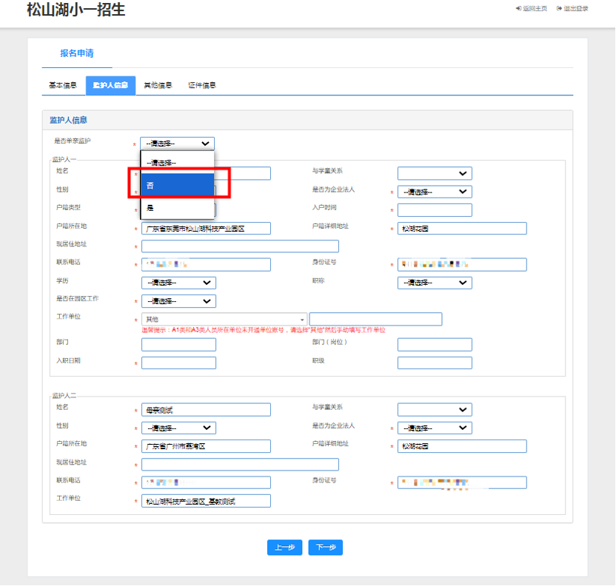Click the 入户时间 input field

tap(435, 210)
